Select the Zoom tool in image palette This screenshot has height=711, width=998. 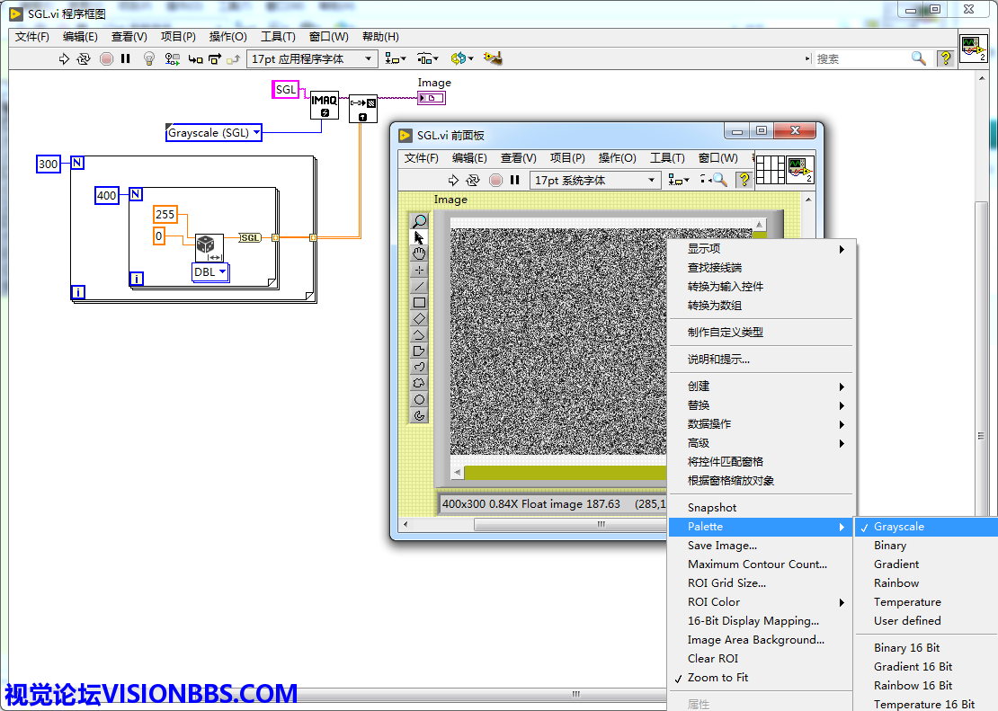[x=419, y=222]
